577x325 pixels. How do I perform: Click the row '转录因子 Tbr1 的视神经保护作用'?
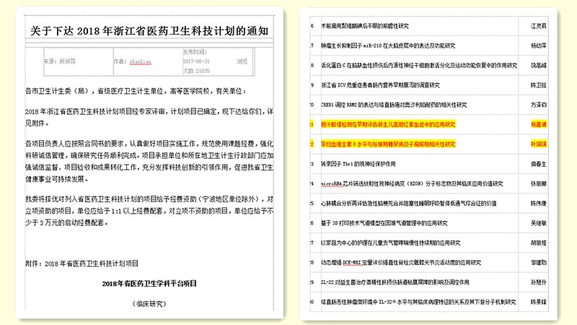coord(358,164)
